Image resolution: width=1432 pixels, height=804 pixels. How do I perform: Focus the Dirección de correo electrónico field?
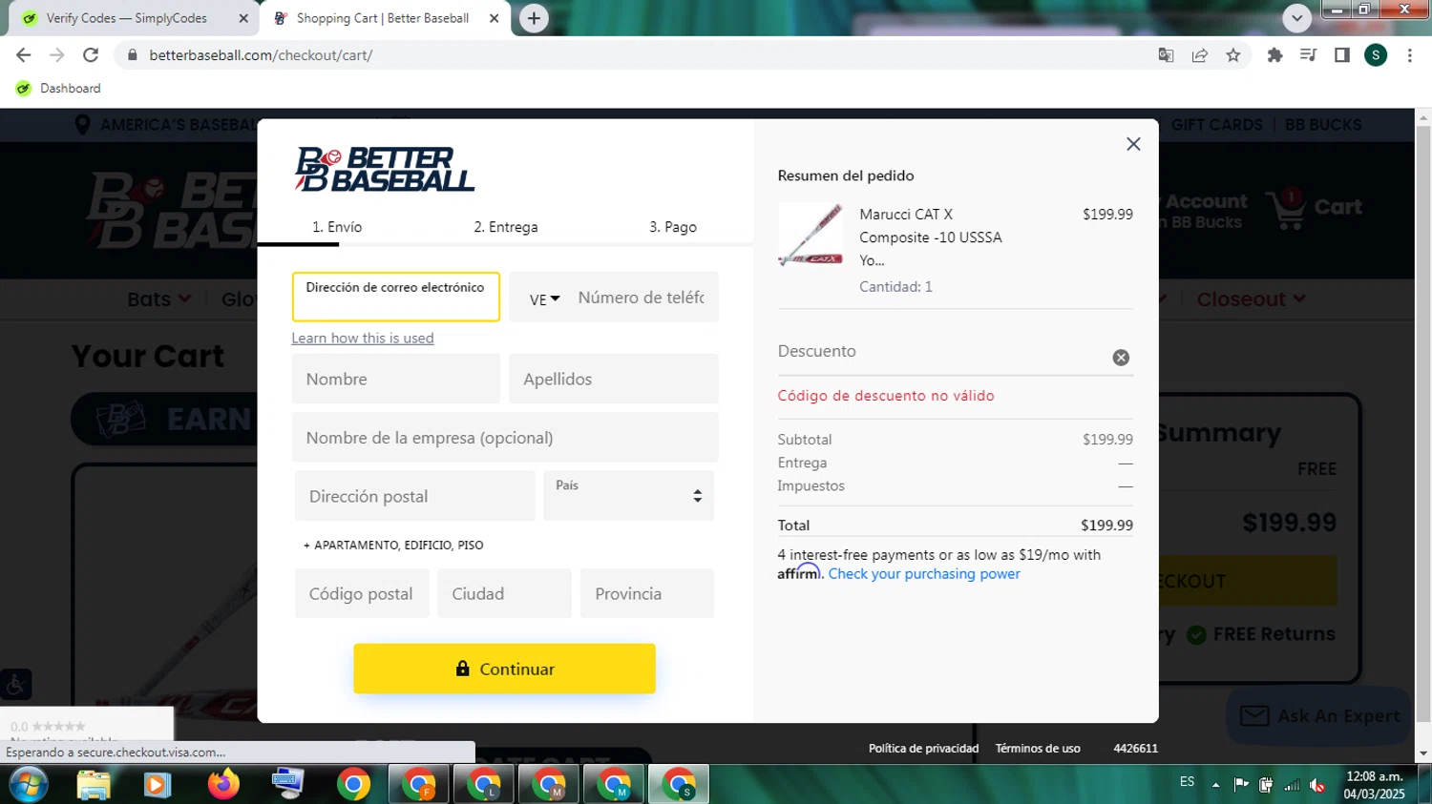coord(395,297)
